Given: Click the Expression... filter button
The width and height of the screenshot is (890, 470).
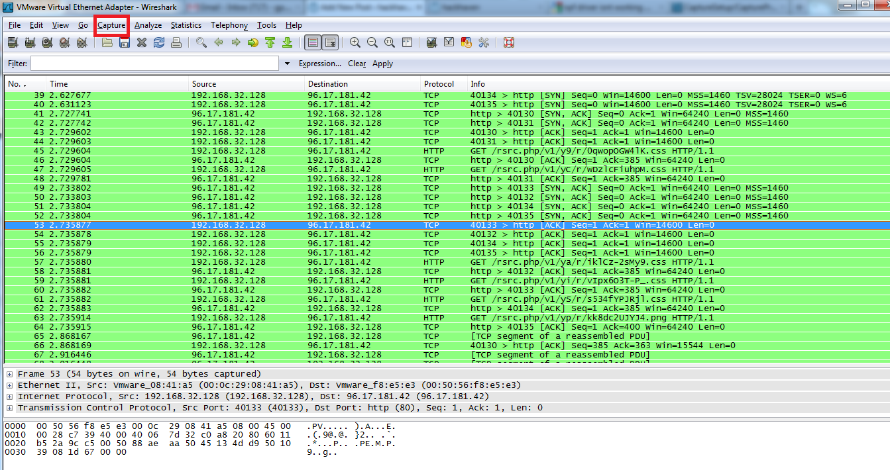Looking at the screenshot, I should click(320, 64).
